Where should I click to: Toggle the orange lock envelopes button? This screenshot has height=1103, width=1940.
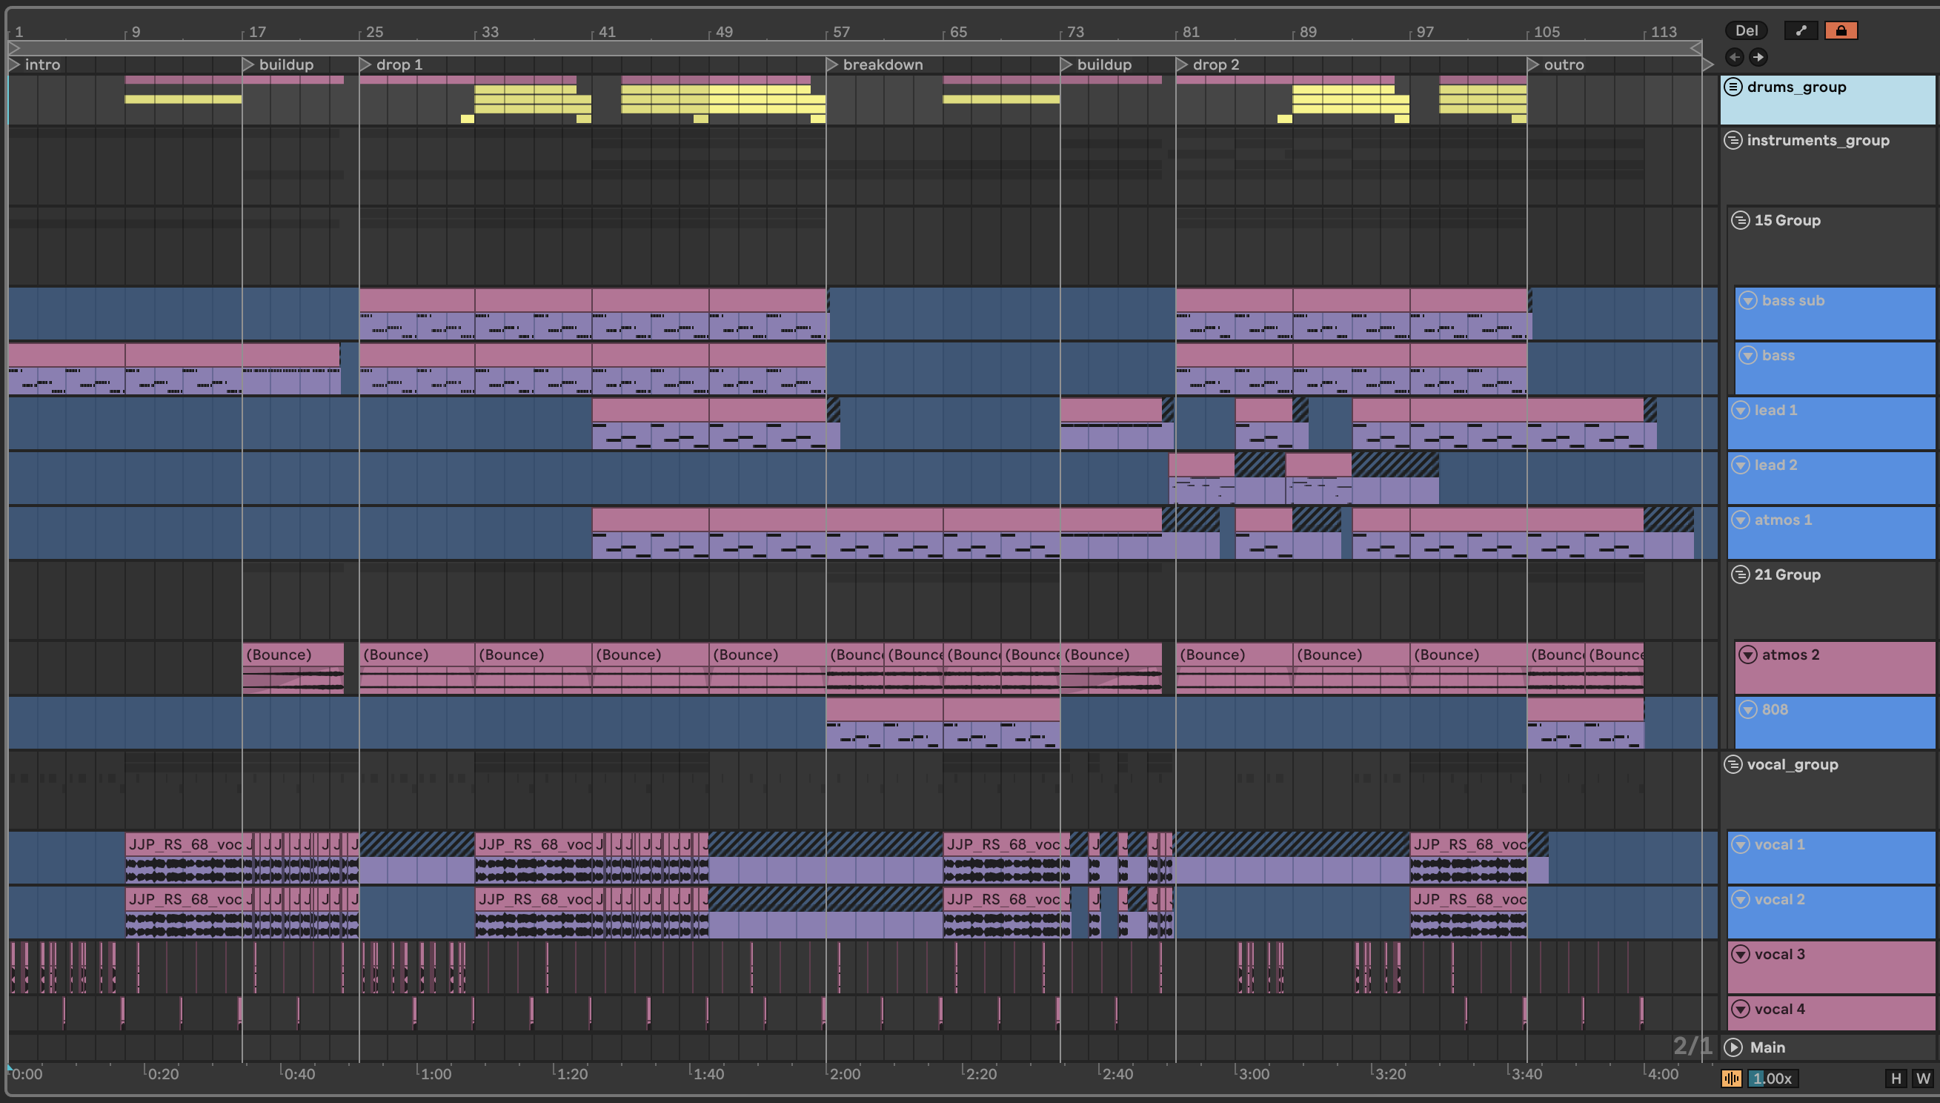tap(1840, 30)
